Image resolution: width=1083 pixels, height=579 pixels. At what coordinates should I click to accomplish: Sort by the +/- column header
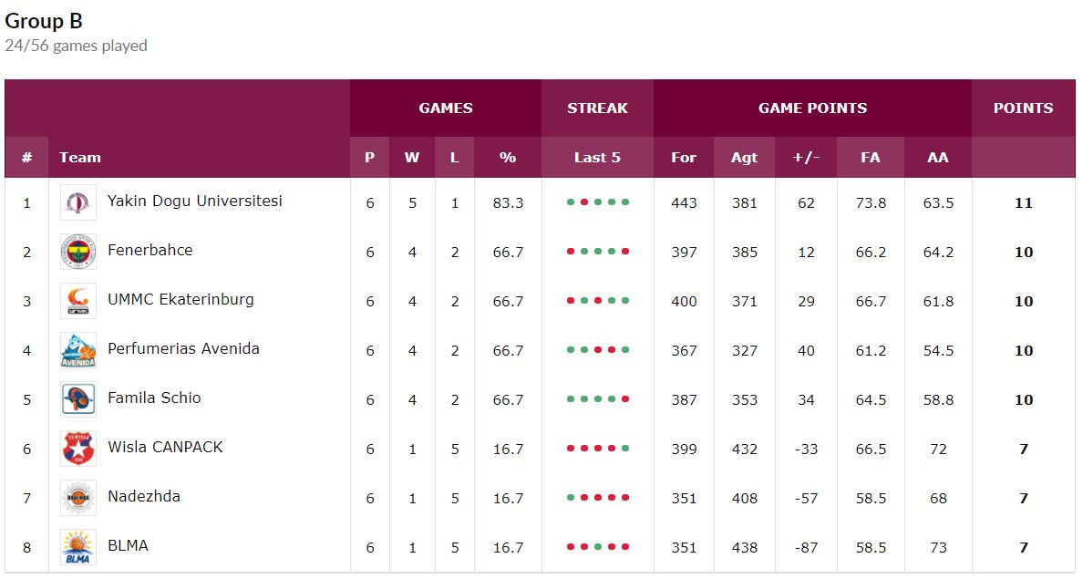click(x=806, y=158)
